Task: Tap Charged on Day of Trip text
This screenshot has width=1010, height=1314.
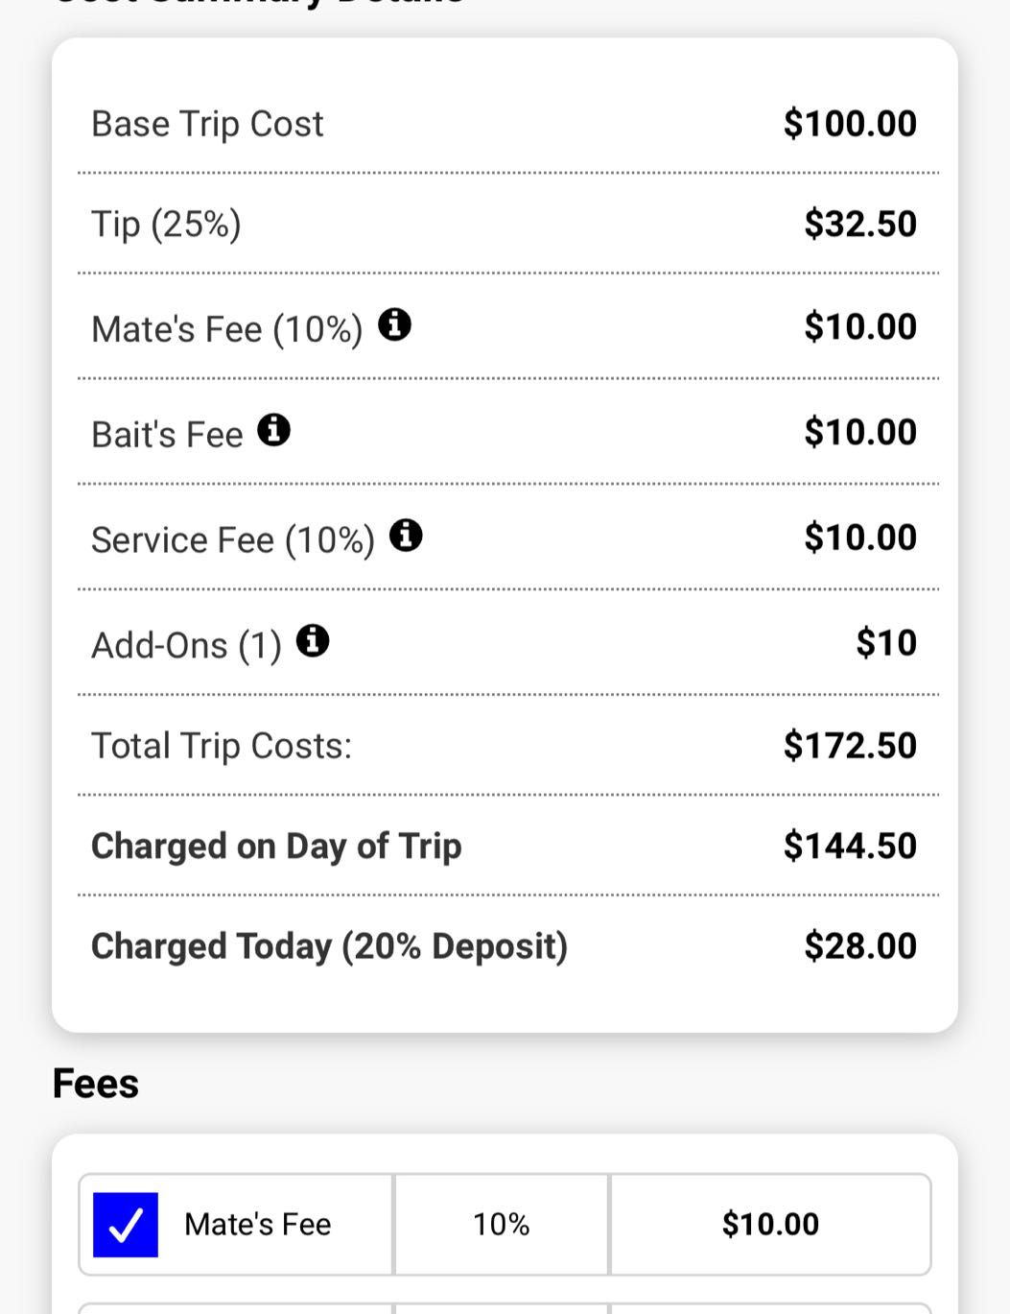Action: 276,847
